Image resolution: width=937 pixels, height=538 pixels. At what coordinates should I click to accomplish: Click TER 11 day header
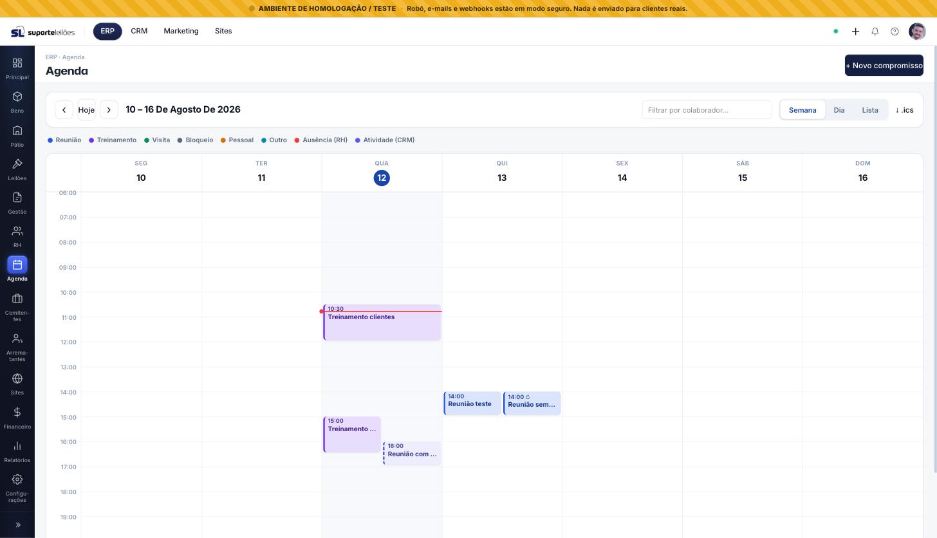[261, 172]
